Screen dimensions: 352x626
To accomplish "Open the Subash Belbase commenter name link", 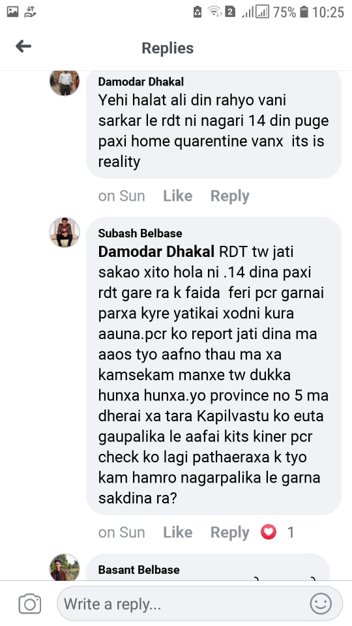I will (140, 233).
